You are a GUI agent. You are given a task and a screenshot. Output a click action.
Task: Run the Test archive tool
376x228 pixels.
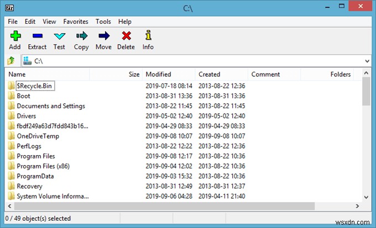pyautogui.click(x=60, y=36)
